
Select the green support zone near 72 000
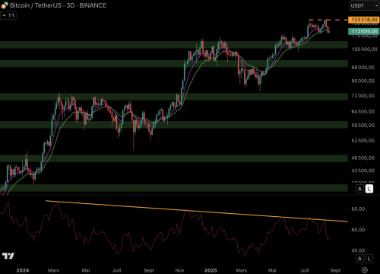coord(174,97)
